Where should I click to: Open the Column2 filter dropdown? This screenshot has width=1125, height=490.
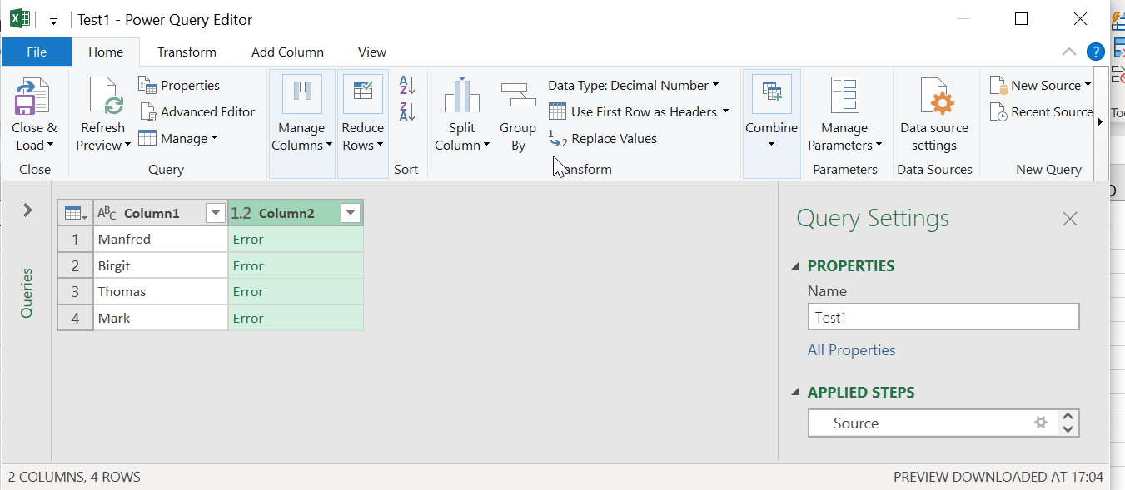(x=351, y=214)
